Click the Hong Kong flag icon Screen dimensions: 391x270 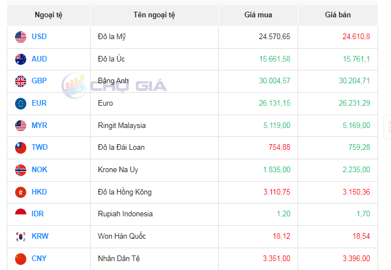(x=21, y=192)
